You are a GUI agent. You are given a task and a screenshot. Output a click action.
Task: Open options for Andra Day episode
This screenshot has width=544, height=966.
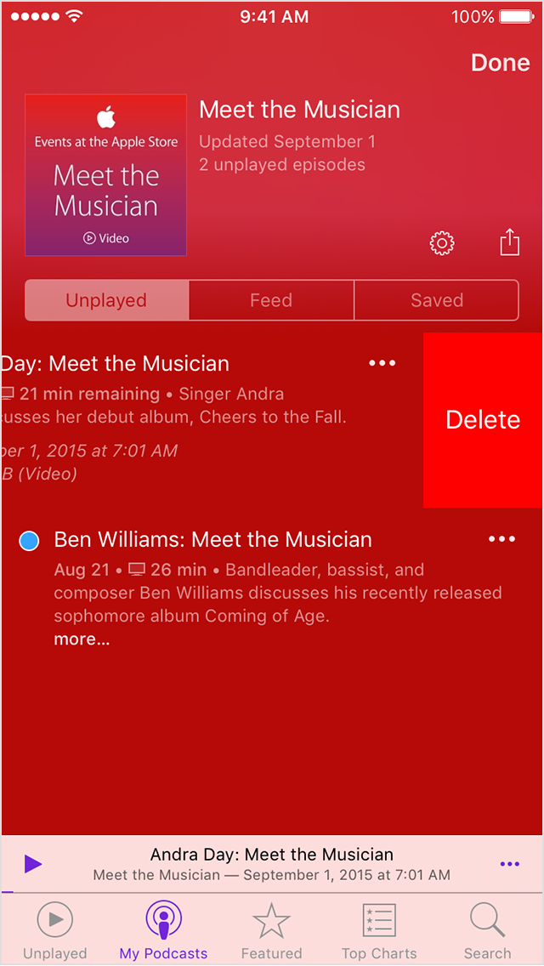coord(382,363)
